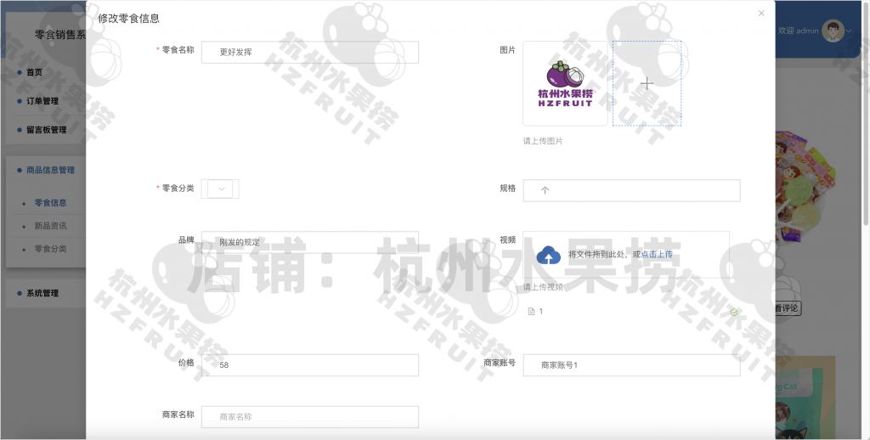
Task: Edit the 商家账号 field
Action: pos(631,365)
